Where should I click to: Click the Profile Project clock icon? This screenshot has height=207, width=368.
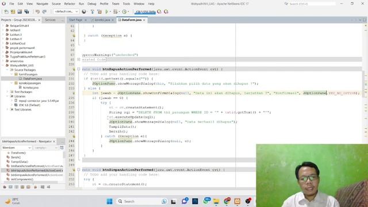click(x=124, y=11)
